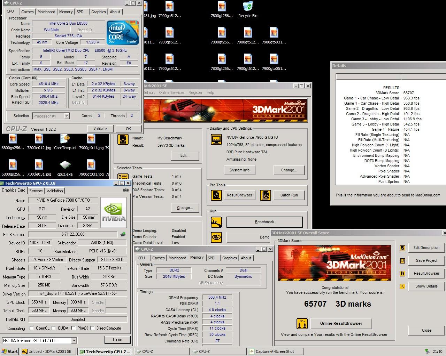Click the Benchmark run icon in 3DMark
This screenshot has height=356, width=446.
pos(216,222)
